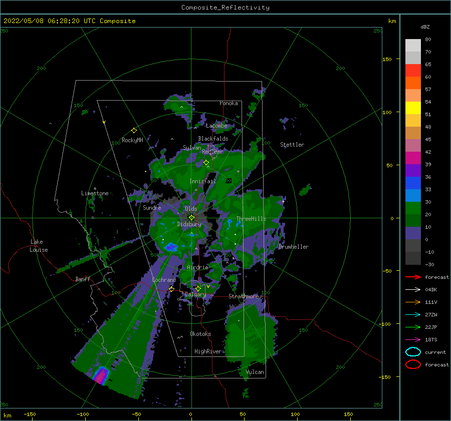Click the Lake Louise label
Viewport: 451px width, 421px height.
point(39,246)
